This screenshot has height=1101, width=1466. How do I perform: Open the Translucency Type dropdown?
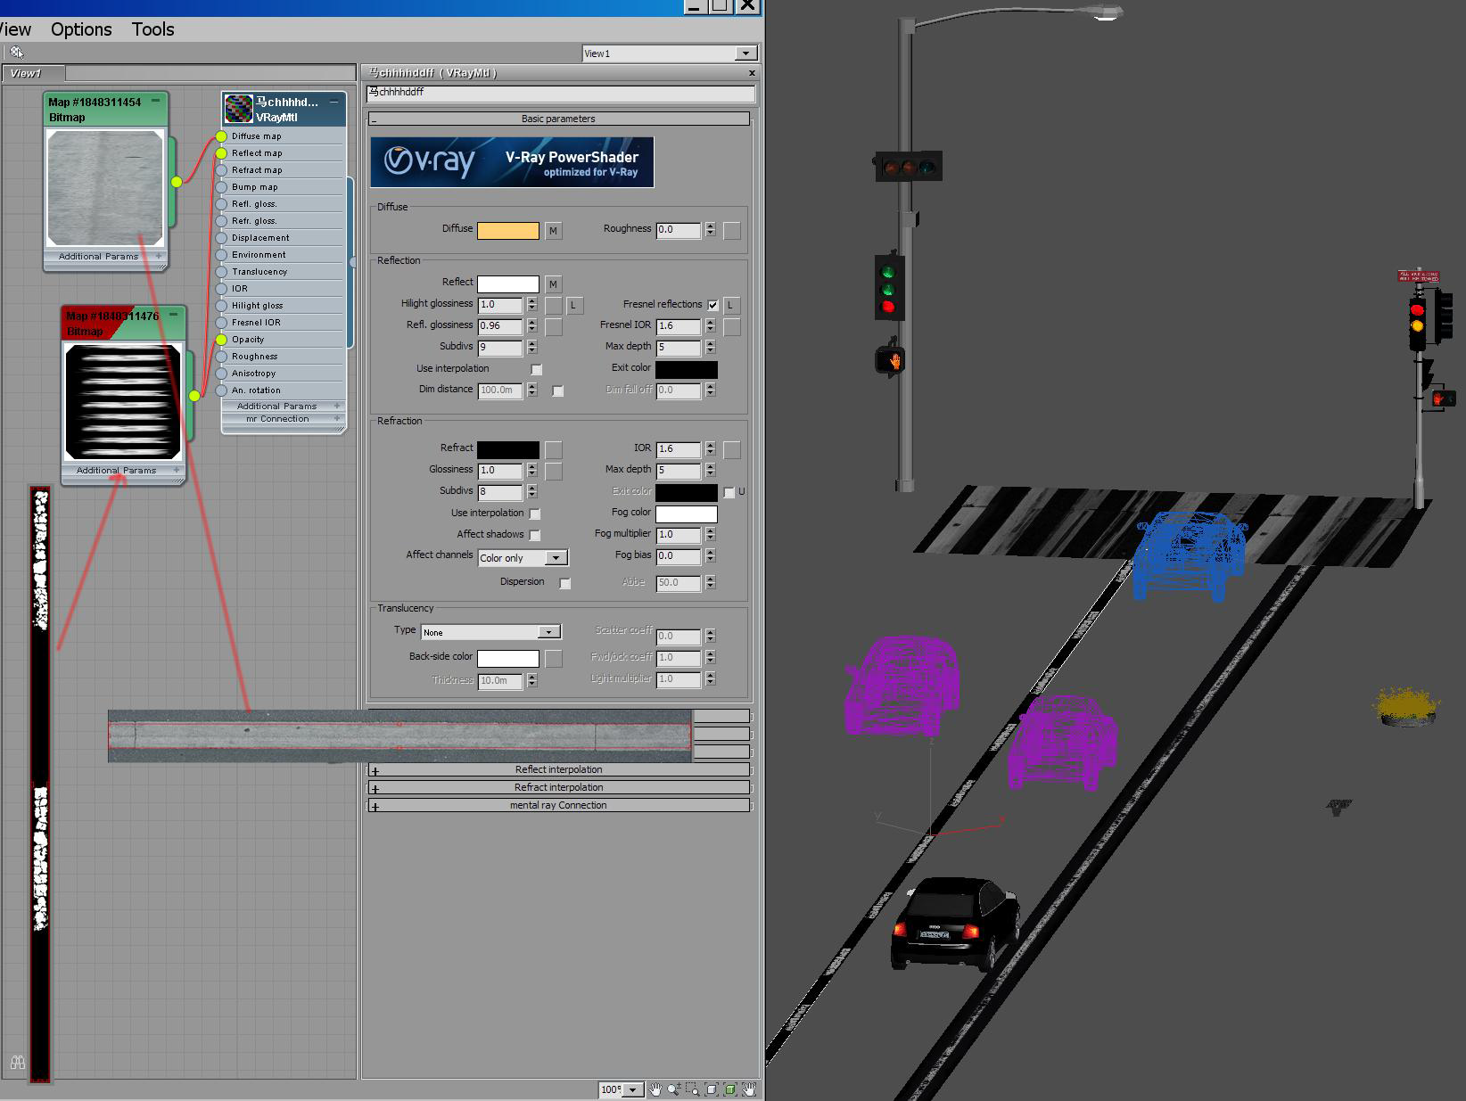pos(548,632)
